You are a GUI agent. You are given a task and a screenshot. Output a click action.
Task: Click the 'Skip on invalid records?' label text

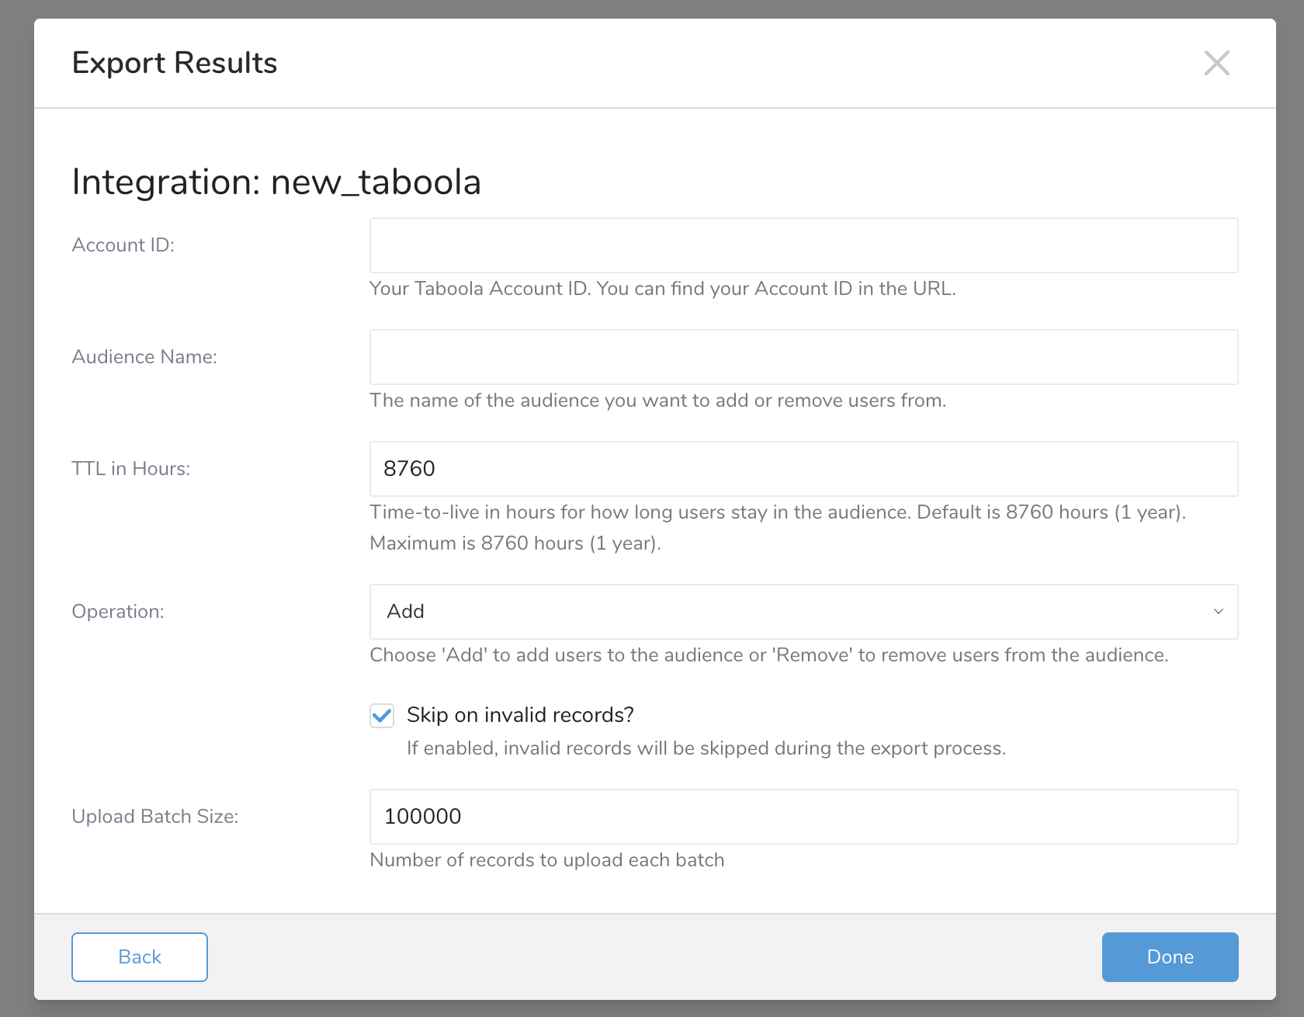pos(520,715)
